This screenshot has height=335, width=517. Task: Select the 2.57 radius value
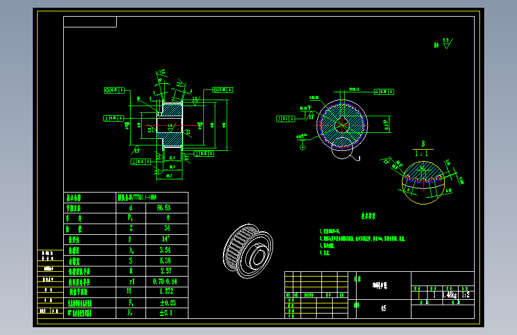point(166,271)
